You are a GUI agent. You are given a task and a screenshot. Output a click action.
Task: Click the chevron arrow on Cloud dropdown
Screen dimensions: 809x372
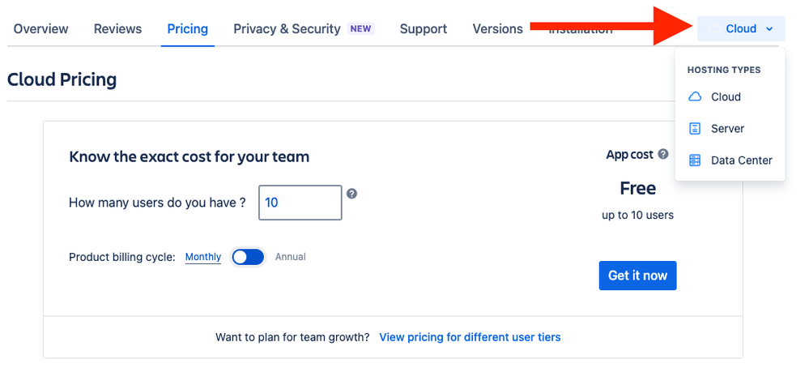tap(769, 29)
